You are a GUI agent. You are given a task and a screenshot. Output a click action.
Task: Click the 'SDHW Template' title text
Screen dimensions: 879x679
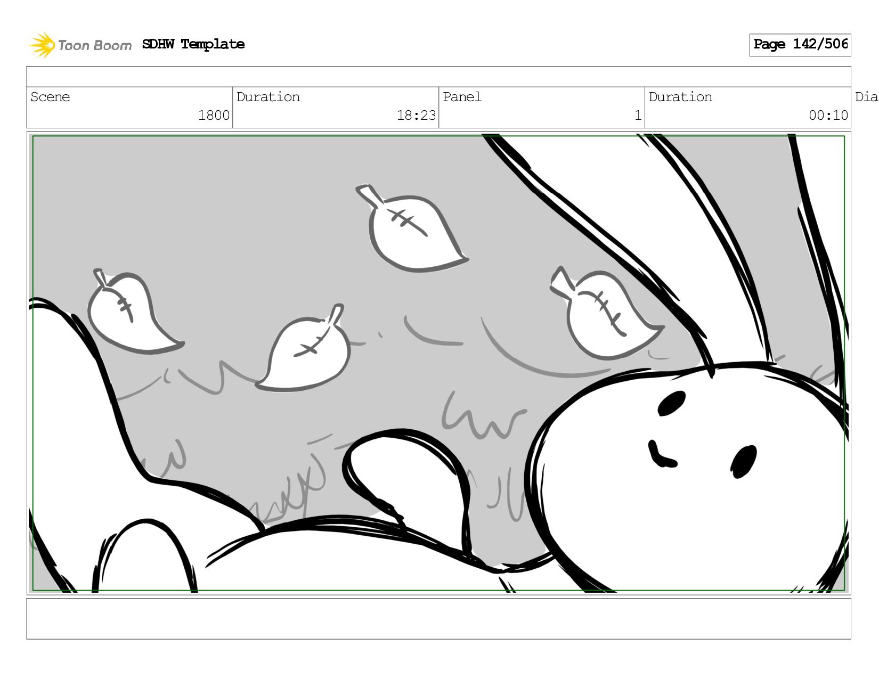pos(193,44)
